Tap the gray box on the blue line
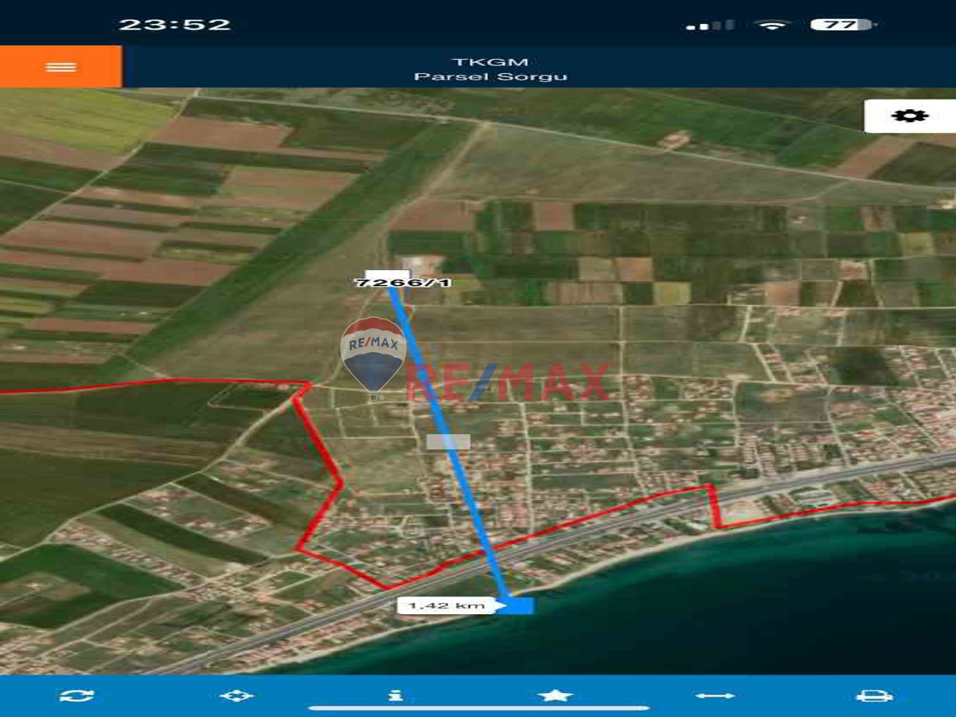Viewport: 956px width, 717px height. 448,441
